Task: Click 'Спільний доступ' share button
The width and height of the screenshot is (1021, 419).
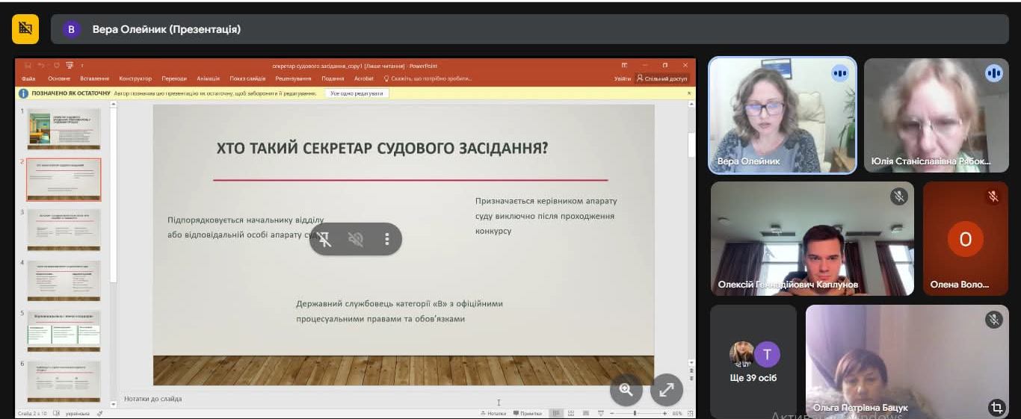Action: pyautogui.click(x=661, y=78)
